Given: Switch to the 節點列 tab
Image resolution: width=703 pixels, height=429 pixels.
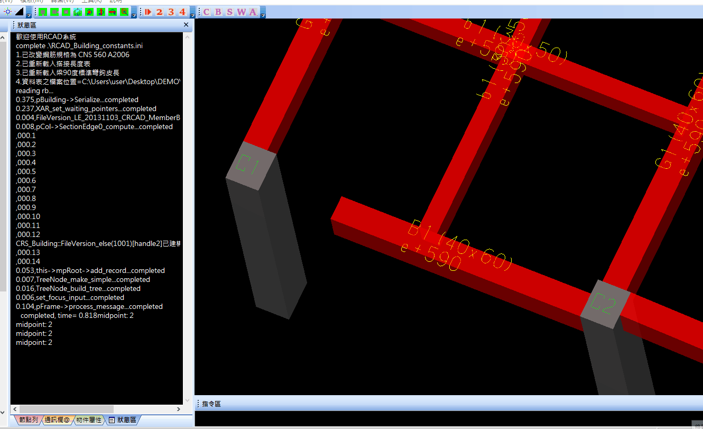Looking at the screenshot, I should (x=28, y=420).
